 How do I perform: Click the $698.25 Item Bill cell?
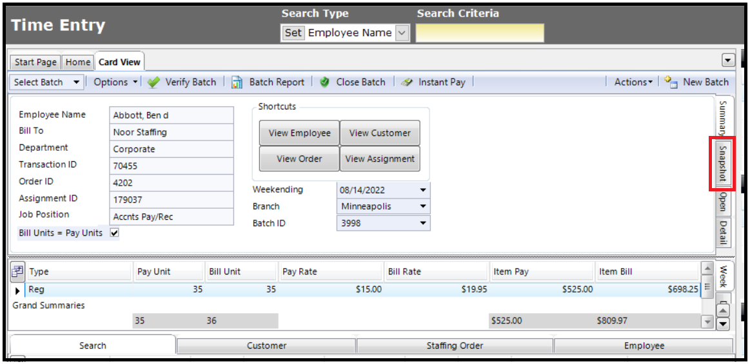click(647, 289)
